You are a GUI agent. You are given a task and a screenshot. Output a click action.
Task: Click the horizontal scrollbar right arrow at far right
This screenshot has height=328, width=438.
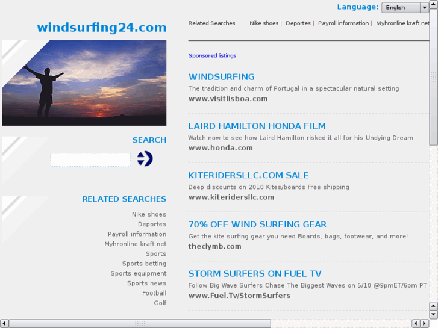point(425,324)
